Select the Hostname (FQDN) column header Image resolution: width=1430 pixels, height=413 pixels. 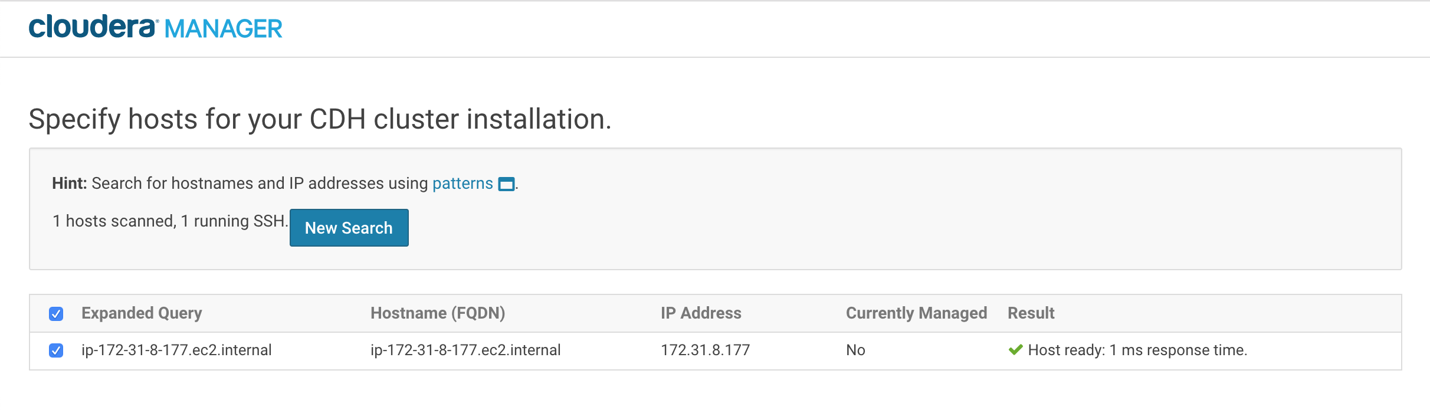coord(438,313)
